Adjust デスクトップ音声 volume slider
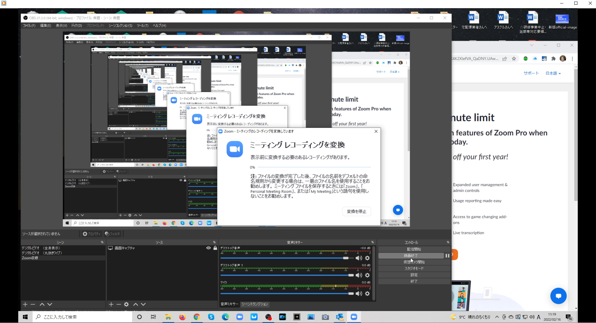The image size is (596, 323). (346, 258)
